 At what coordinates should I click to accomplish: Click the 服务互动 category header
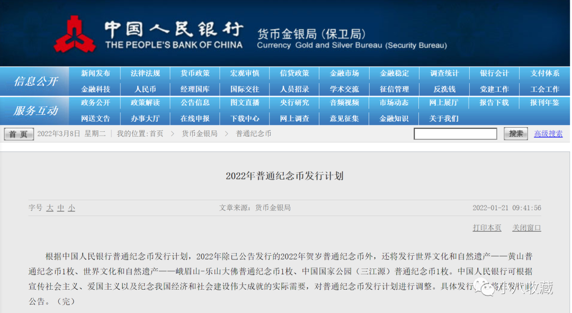36,111
